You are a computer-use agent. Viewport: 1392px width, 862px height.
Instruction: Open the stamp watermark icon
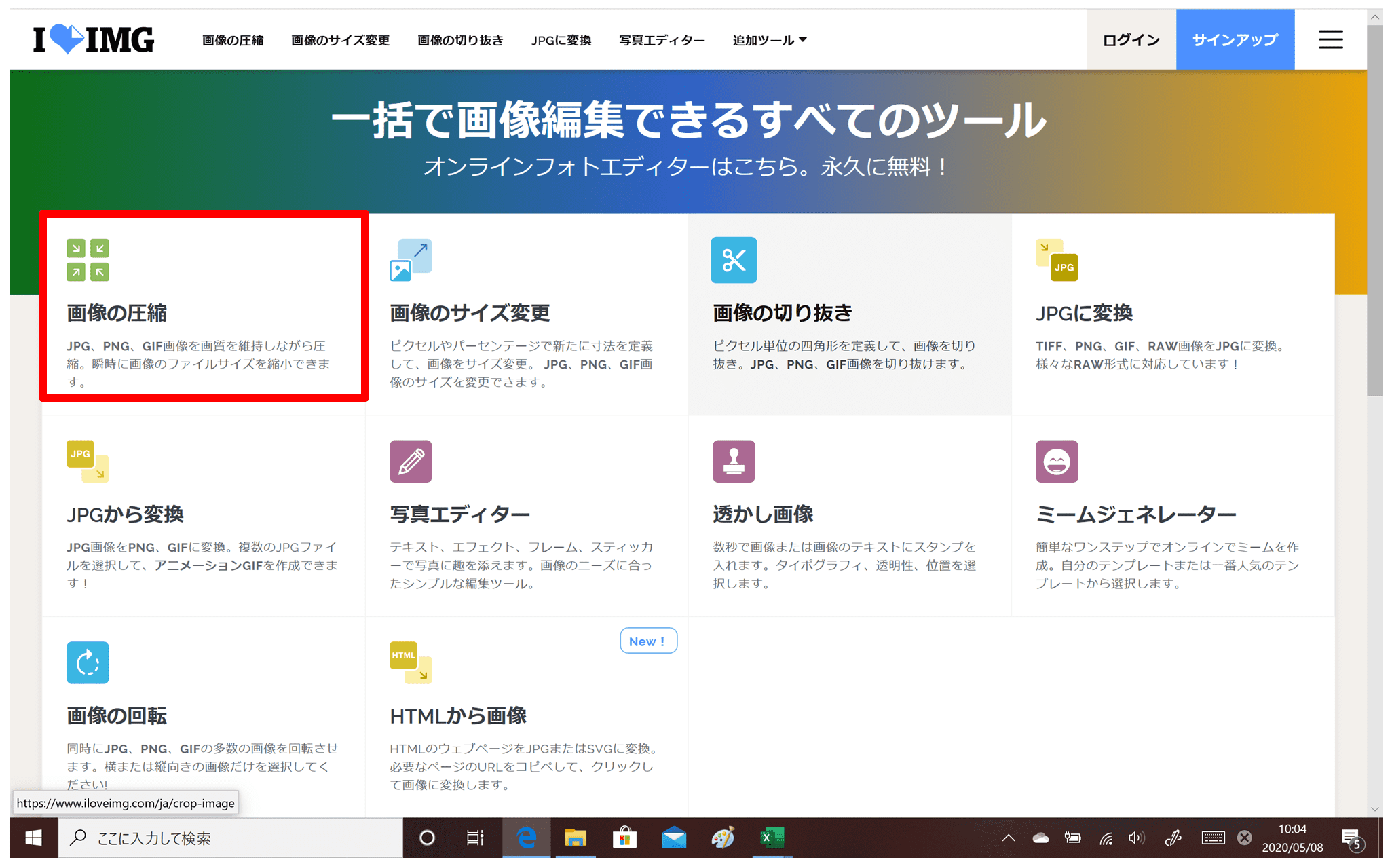pos(734,462)
